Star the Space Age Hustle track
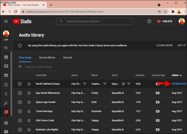The width and height of the screenshot is (187, 134). pos(29,102)
